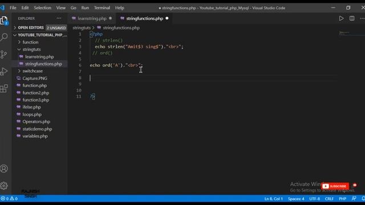Open learnstring.php in the explorer tree
Image resolution: width=365 pixels, height=205 pixels.
coord(39,56)
